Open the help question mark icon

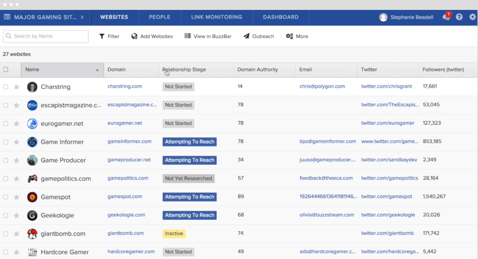[459, 17]
